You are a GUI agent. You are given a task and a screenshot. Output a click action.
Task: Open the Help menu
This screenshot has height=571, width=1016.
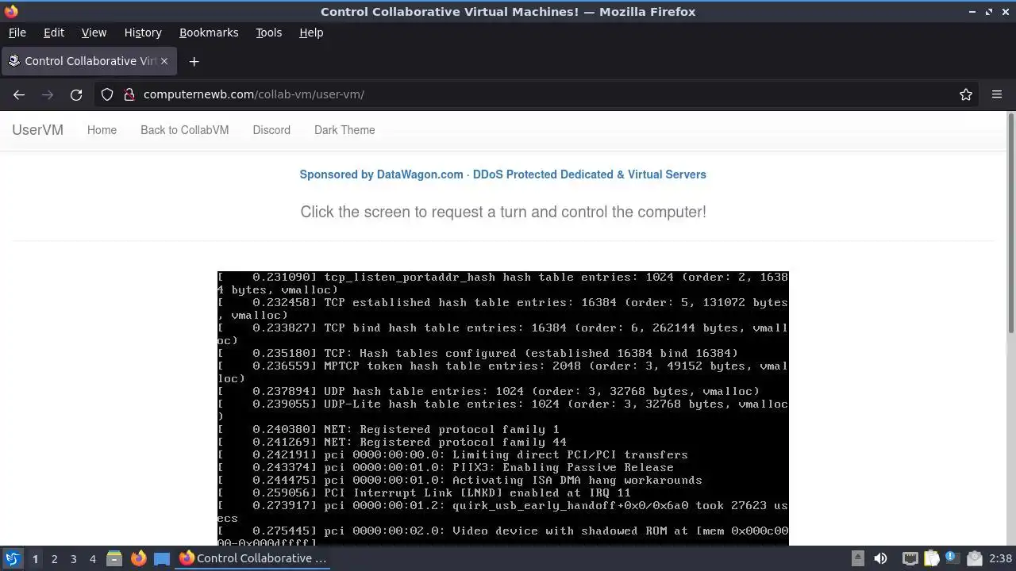click(x=311, y=33)
